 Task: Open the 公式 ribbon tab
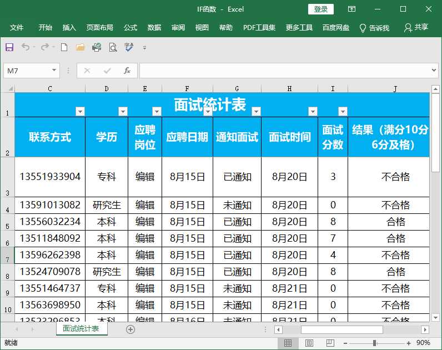[130, 28]
